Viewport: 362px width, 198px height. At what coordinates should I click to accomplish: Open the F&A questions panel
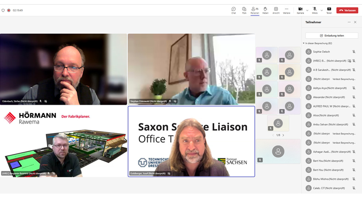pyautogui.click(x=244, y=10)
